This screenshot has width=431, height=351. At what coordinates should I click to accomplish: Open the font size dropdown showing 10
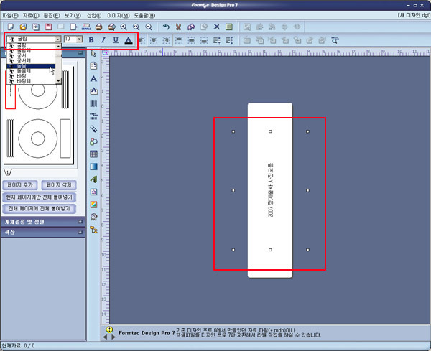(x=79, y=39)
